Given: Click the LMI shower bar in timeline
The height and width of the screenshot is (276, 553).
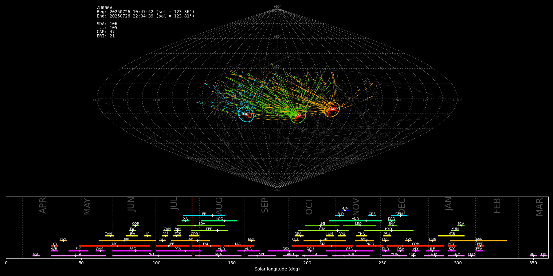Looking at the screenshot, I should 322,226.
